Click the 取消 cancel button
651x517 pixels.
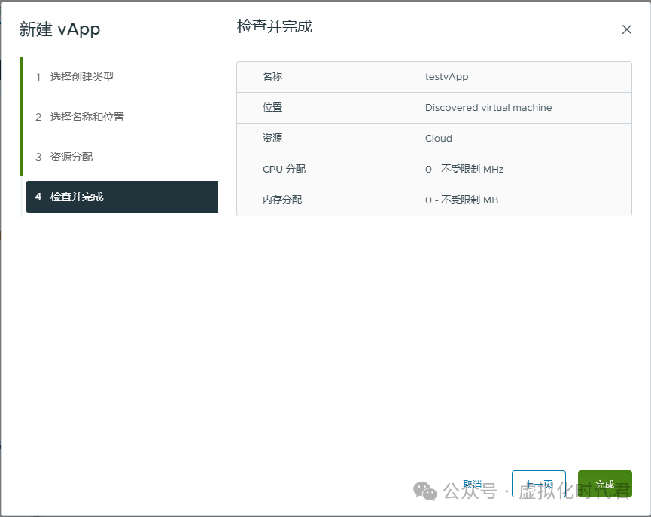point(472,484)
